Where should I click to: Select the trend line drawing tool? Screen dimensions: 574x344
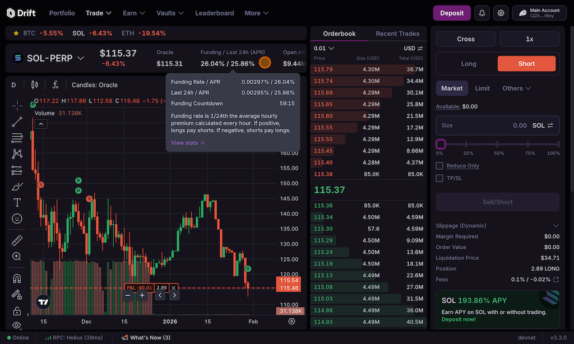coord(17,121)
